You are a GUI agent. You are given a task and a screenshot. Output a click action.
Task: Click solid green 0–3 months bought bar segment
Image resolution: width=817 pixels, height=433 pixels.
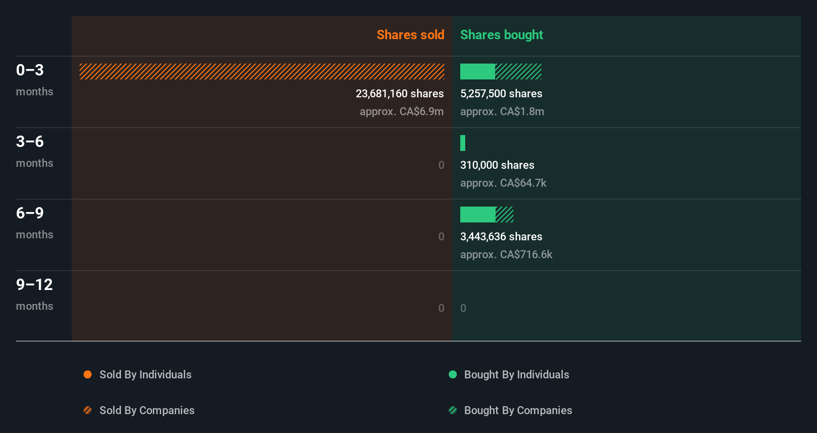coord(478,72)
